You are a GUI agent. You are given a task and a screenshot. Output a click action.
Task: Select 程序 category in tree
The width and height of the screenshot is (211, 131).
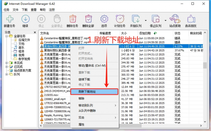coord(21,51)
